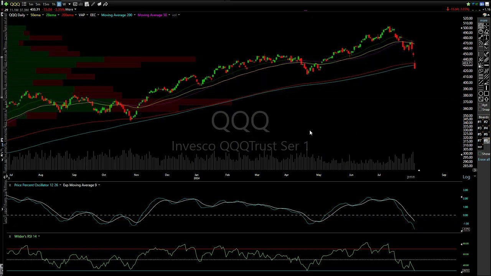This screenshot has width=491, height=276.
Task: Select the up arrow shape tool
Action: (486, 99)
